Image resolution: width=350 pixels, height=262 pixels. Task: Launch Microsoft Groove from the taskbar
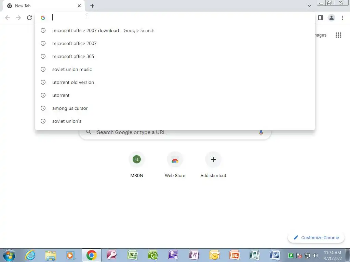click(153, 255)
